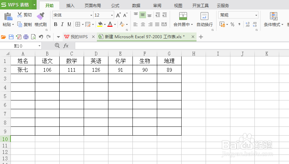Align text left

tap(136, 24)
